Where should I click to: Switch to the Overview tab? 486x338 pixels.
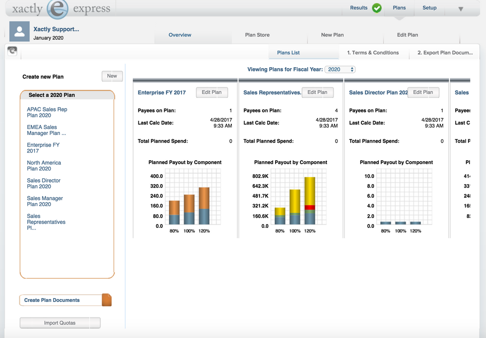click(x=180, y=35)
